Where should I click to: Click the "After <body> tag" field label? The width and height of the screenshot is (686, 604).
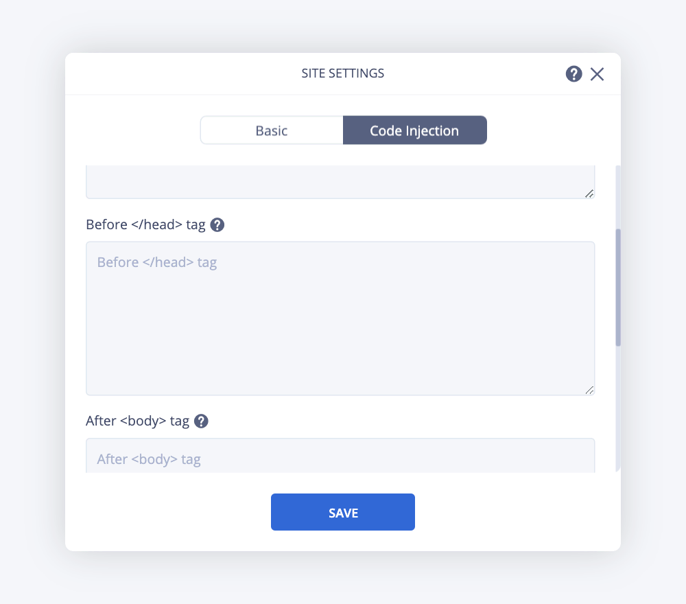pos(137,421)
